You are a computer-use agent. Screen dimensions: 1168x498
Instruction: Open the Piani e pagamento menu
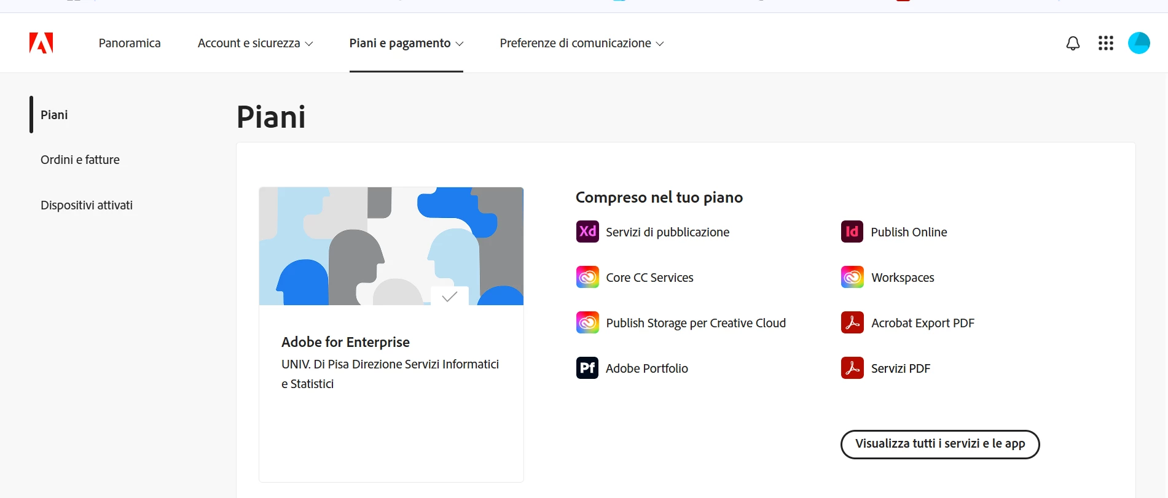pyautogui.click(x=406, y=43)
